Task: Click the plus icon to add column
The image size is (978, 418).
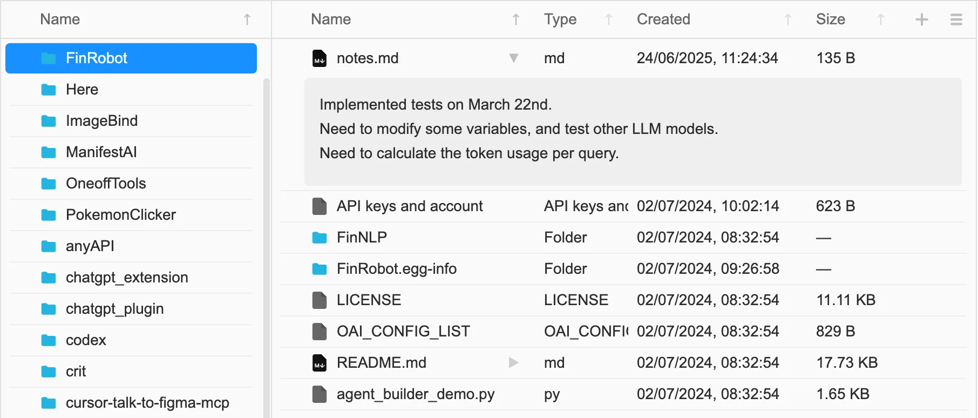Action: pyautogui.click(x=922, y=20)
